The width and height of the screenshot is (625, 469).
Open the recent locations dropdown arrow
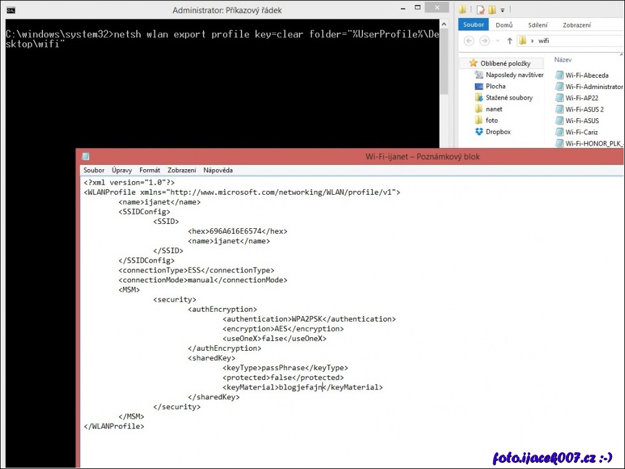pyautogui.click(x=498, y=41)
